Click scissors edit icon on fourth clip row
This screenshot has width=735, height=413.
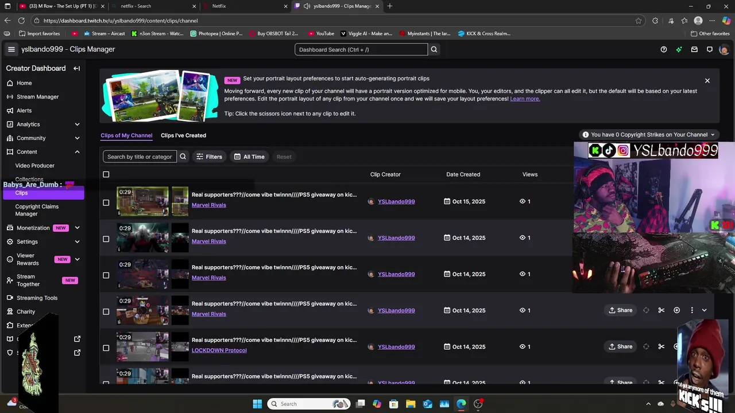coord(661,310)
